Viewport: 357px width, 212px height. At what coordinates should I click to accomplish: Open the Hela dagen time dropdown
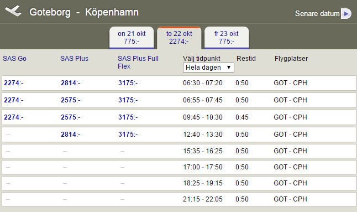208,68
